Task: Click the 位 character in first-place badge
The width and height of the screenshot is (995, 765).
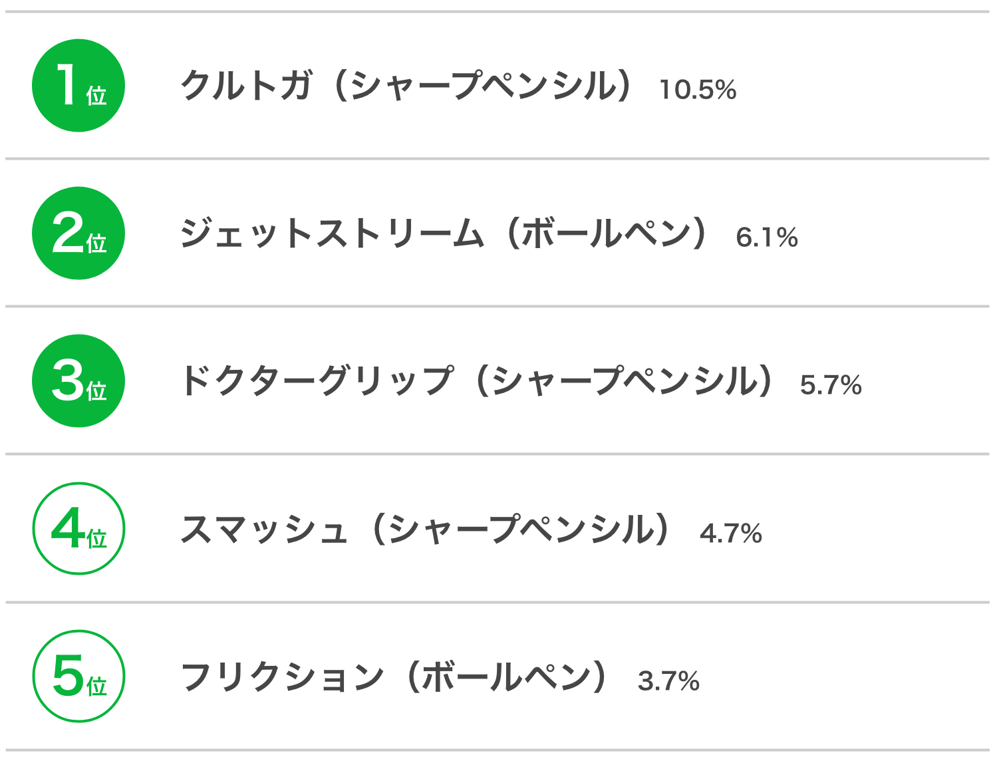Action: [96, 96]
